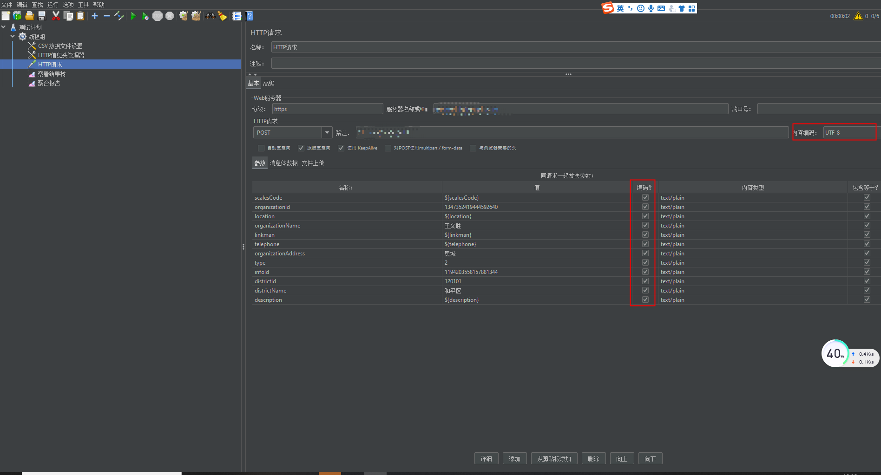Select 察看结果树 in the tree
881x475 pixels.
click(x=52, y=74)
